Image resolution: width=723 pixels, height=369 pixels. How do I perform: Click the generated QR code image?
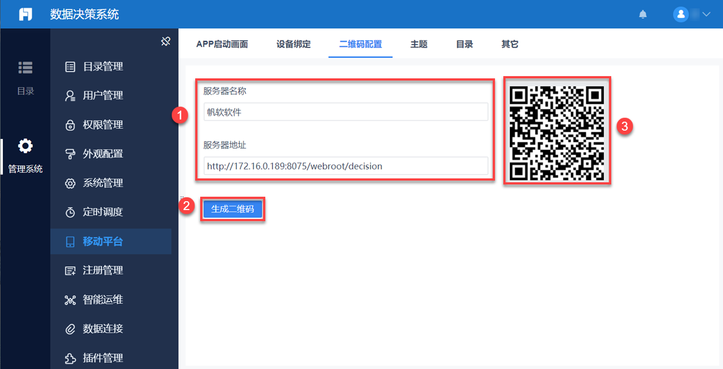pyautogui.click(x=557, y=133)
